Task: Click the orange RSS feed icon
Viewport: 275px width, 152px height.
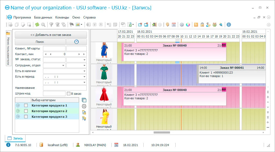Action: click(196, 25)
